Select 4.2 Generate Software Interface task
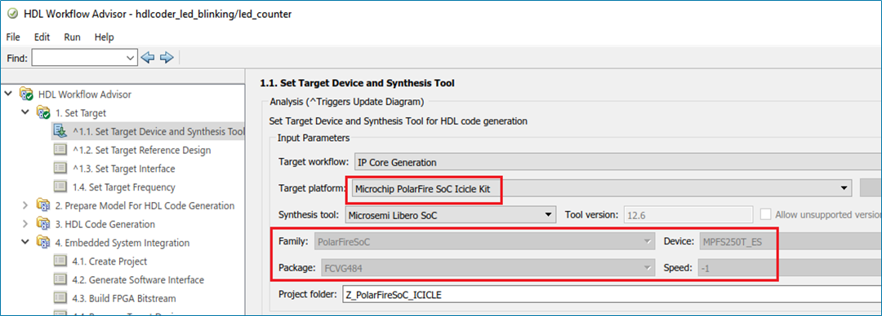 pyautogui.click(x=138, y=280)
